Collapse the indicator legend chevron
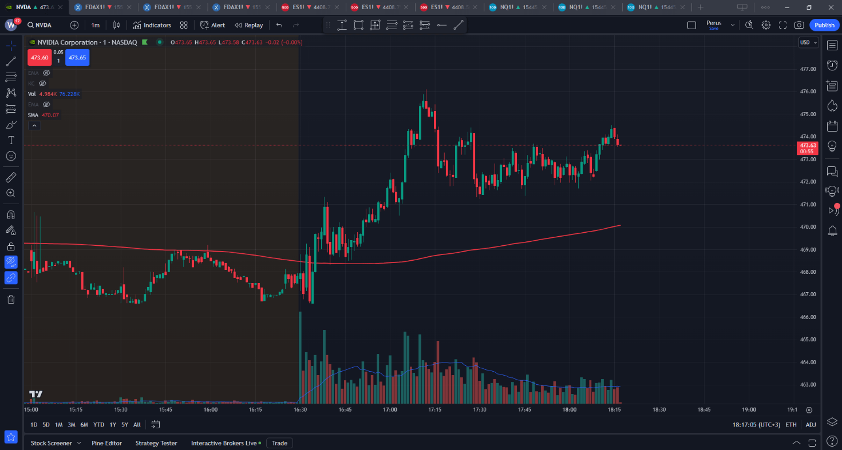This screenshot has height=450, width=842. pos(34,126)
